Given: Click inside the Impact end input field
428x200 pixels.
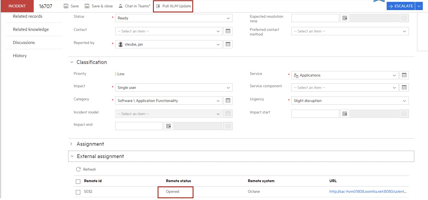Looking at the screenshot, I should (139, 126).
